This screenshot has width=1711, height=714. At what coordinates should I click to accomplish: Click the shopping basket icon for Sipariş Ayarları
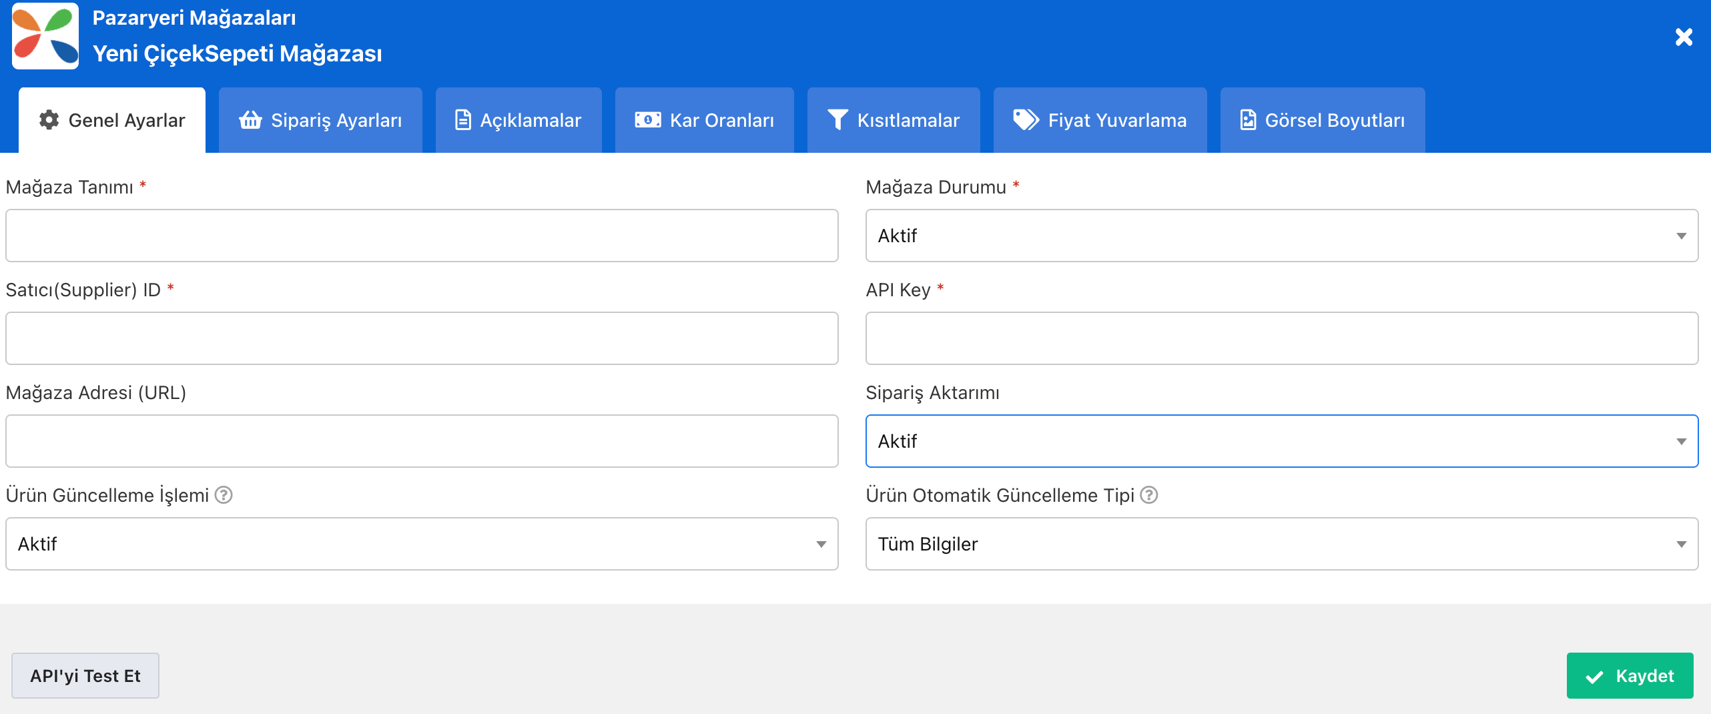click(x=250, y=120)
